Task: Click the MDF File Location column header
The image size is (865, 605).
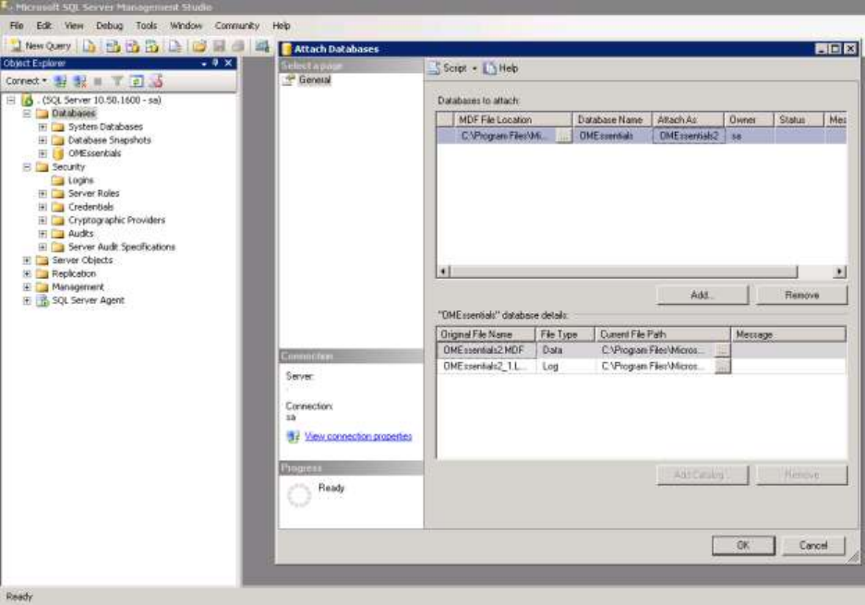Action: 512,120
